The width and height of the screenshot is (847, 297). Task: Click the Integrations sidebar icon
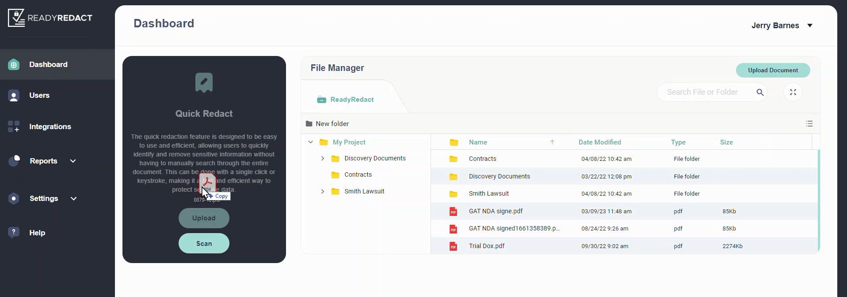[x=14, y=126]
